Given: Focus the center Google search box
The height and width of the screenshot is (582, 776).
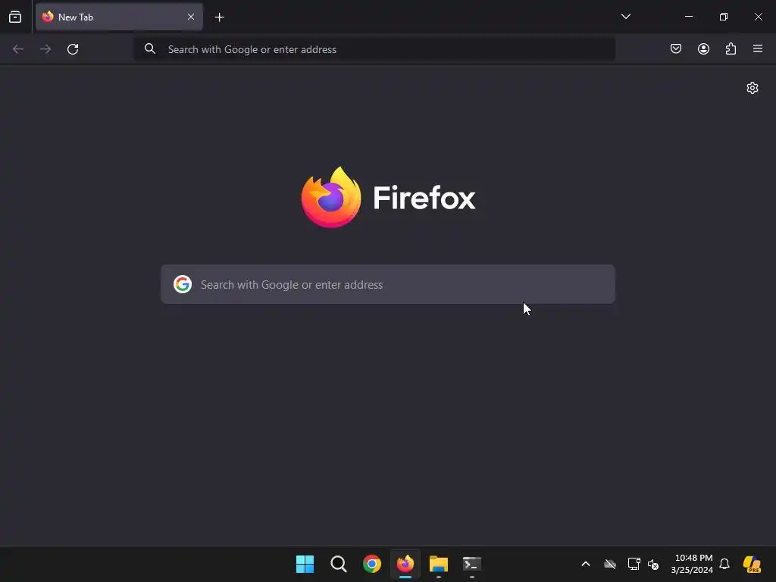Looking at the screenshot, I should (x=388, y=284).
